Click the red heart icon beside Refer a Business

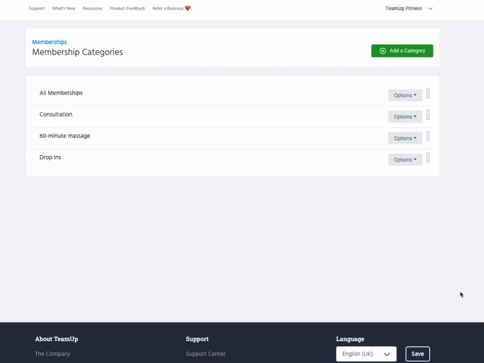(188, 8)
